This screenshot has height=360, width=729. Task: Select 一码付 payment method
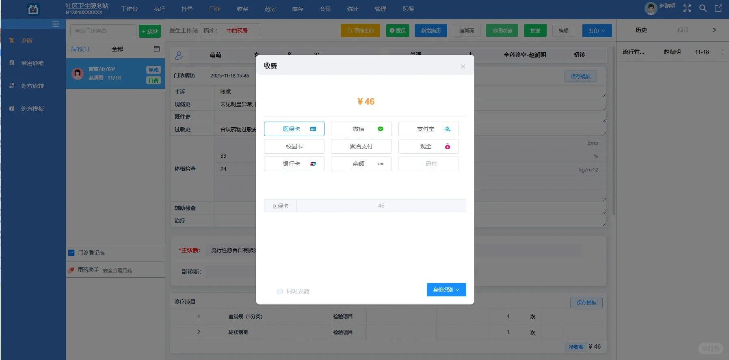coord(428,164)
